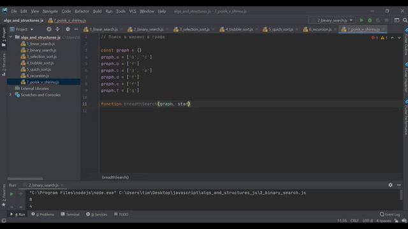Viewport: 408px width, 229px height.
Task: Open the TODO tool window
Action: click(121, 214)
